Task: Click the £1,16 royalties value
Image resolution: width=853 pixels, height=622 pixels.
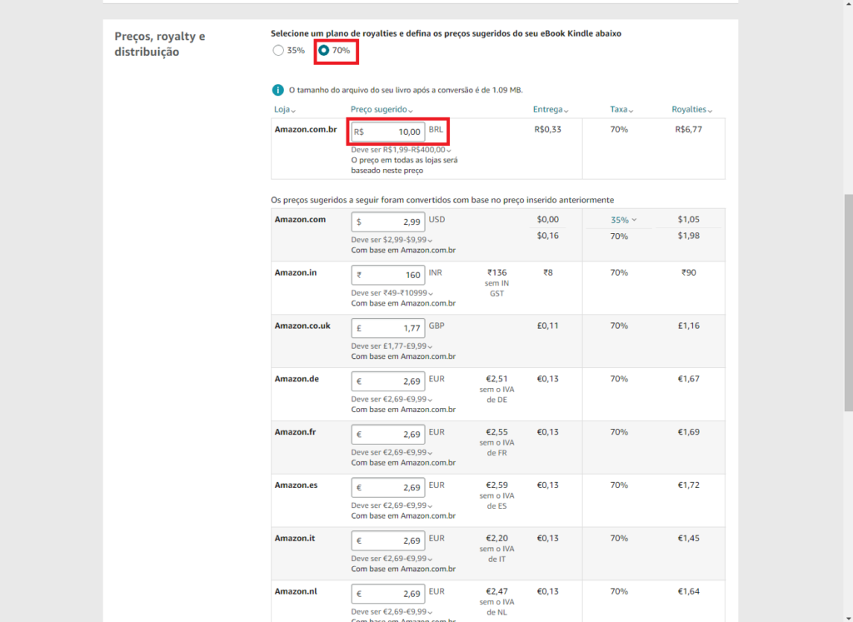Action: tap(689, 326)
